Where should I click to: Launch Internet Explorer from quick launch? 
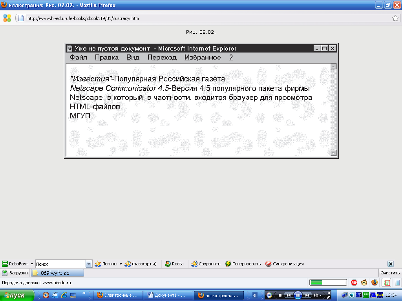[64, 295]
